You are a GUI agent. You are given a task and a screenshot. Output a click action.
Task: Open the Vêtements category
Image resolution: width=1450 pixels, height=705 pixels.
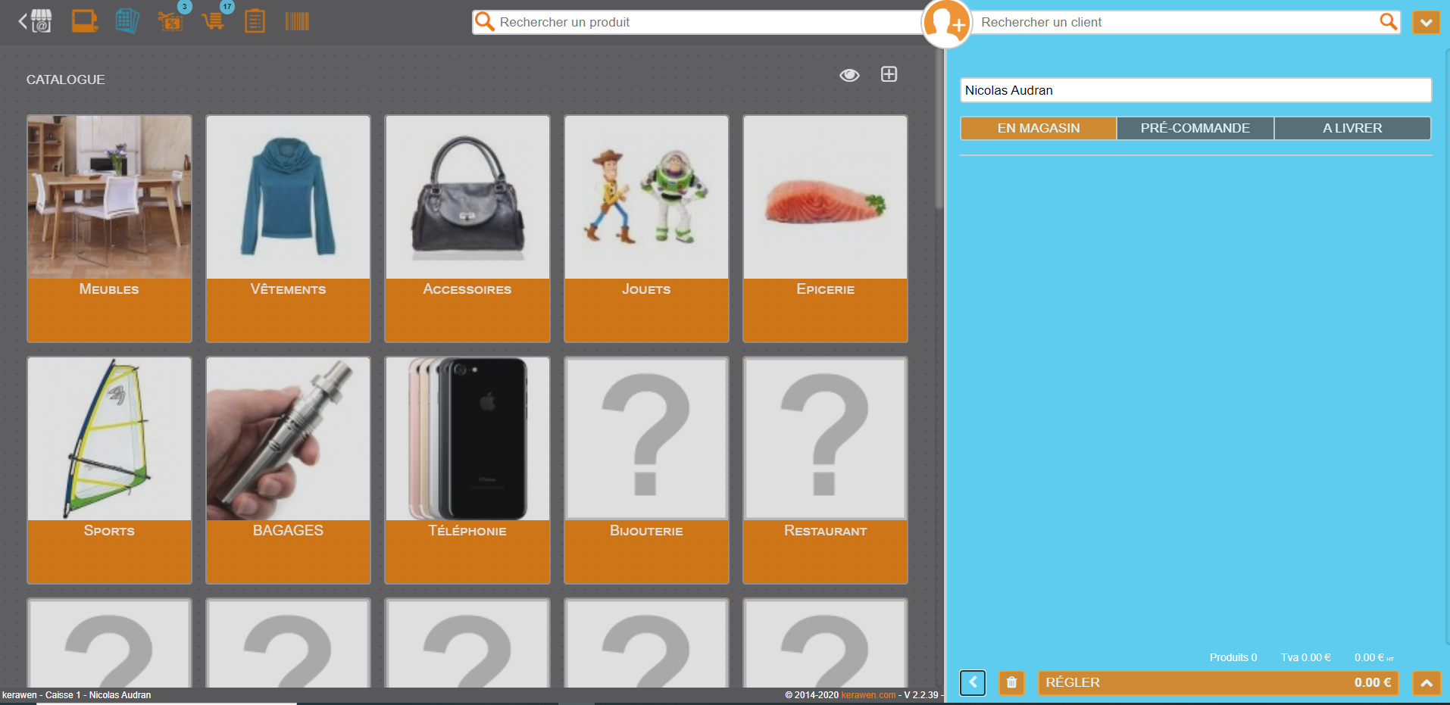pyautogui.click(x=288, y=229)
